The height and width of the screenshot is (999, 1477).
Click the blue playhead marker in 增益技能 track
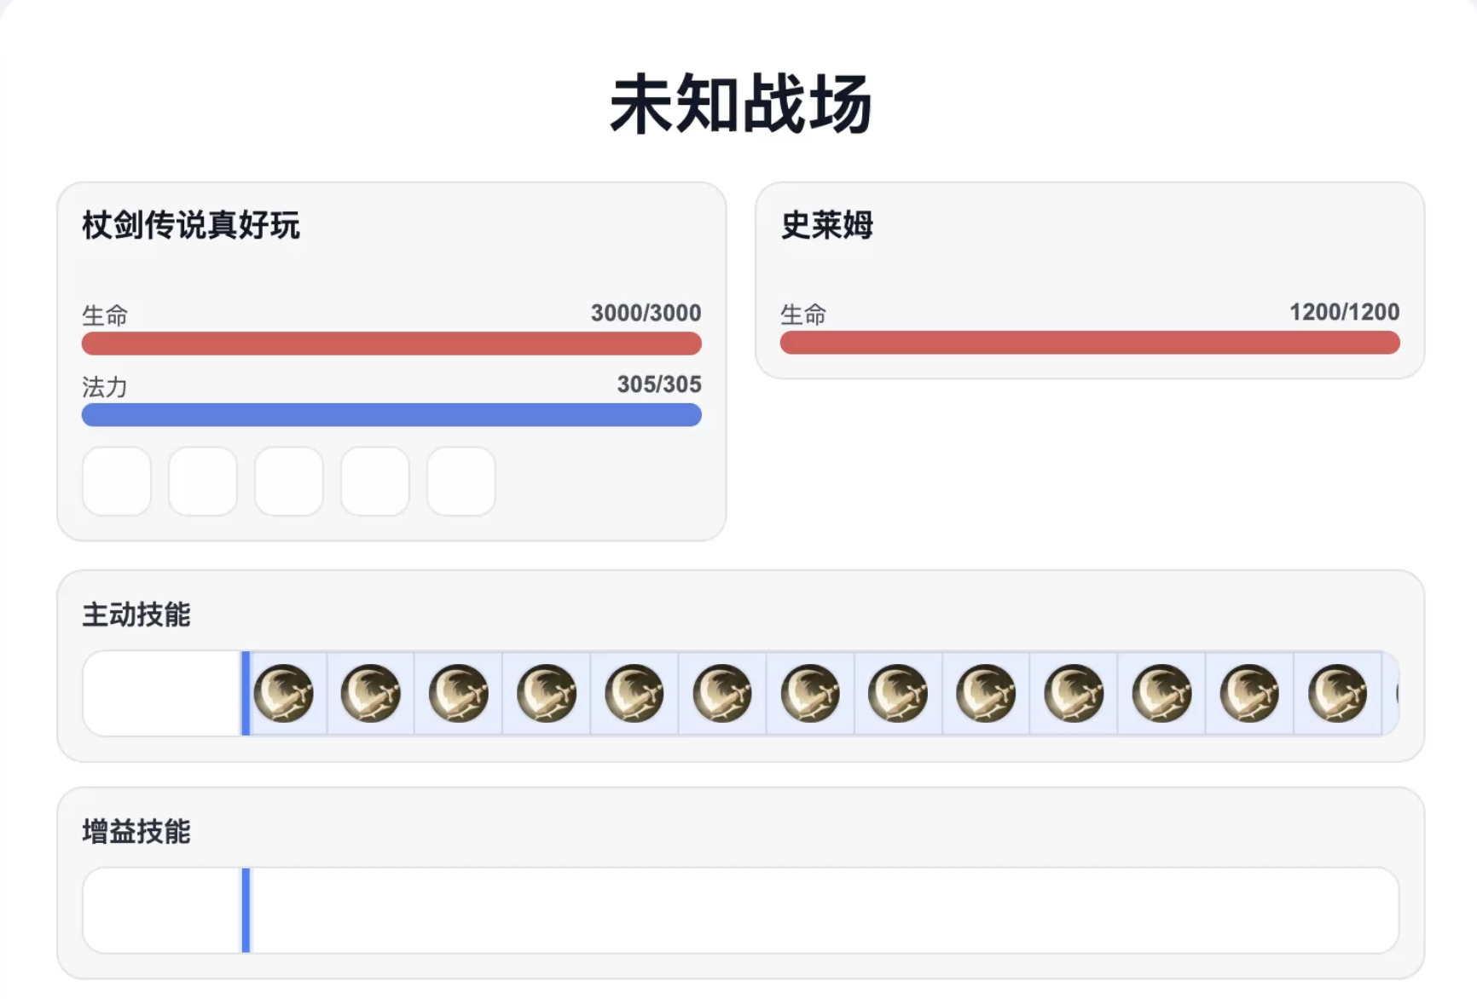(x=246, y=910)
